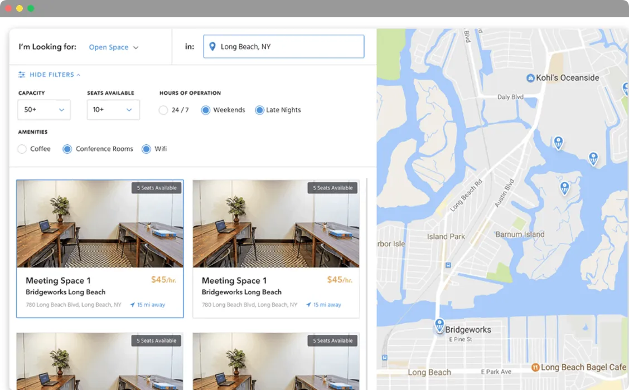This screenshot has height=390, width=629.
Task: Click the transit icon left of Long Beach label
Action: point(385,357)
